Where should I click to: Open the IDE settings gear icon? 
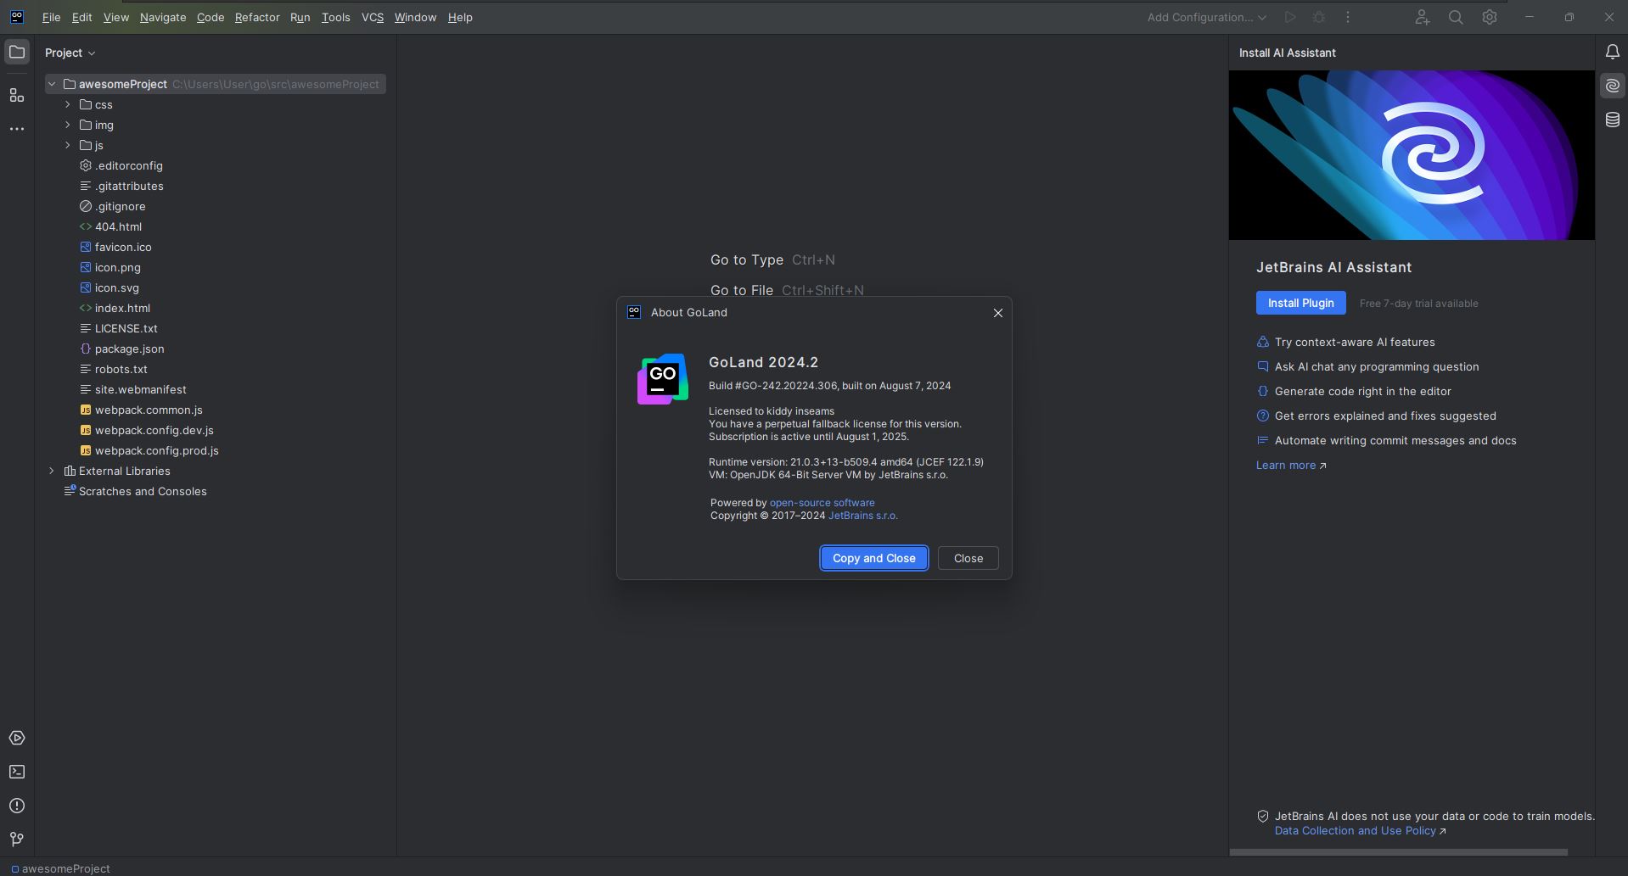click(x=1490, y=17)
